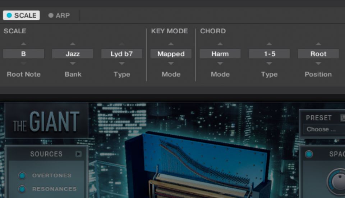This screenshot has width=345, height=198.
Task: Click the piano harp illustration
Action: point(198,164)
